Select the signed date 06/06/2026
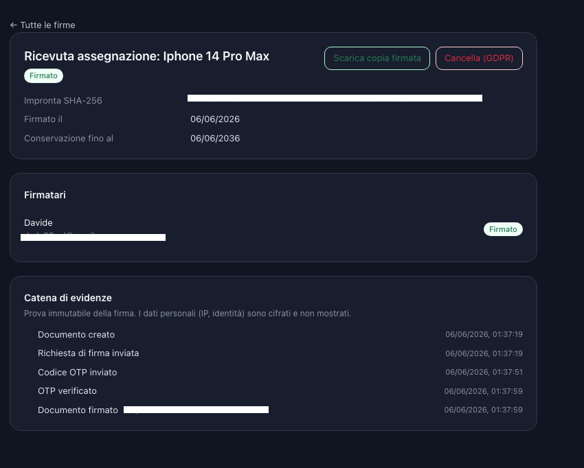This screenshot has height=468, width=584. click(x=215, y=119)
